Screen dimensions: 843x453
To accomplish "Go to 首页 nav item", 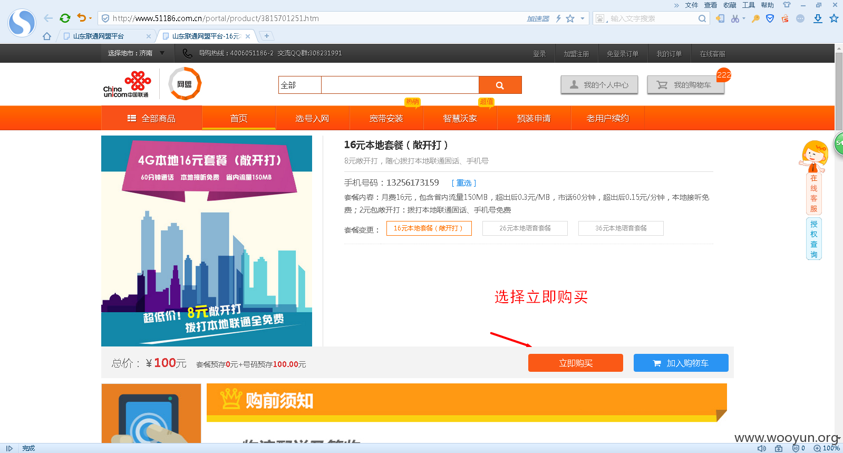I will click(x=239, y=118).
